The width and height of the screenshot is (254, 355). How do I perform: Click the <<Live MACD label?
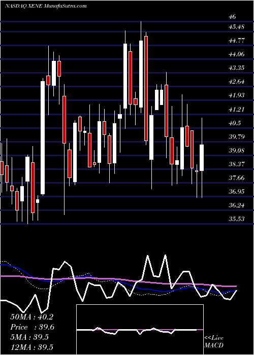214,342
